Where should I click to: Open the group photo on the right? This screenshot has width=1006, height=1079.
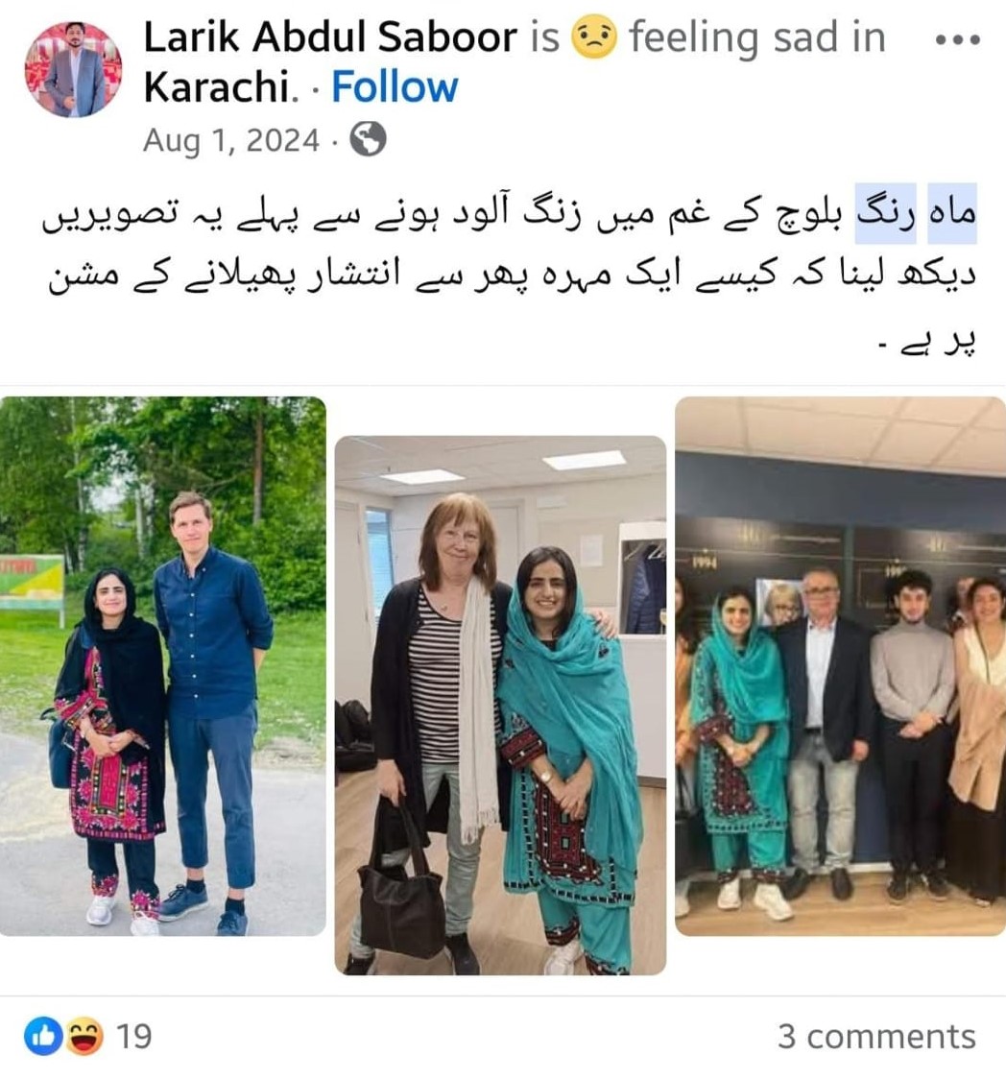pyautogui.click(x=840, y=666)
